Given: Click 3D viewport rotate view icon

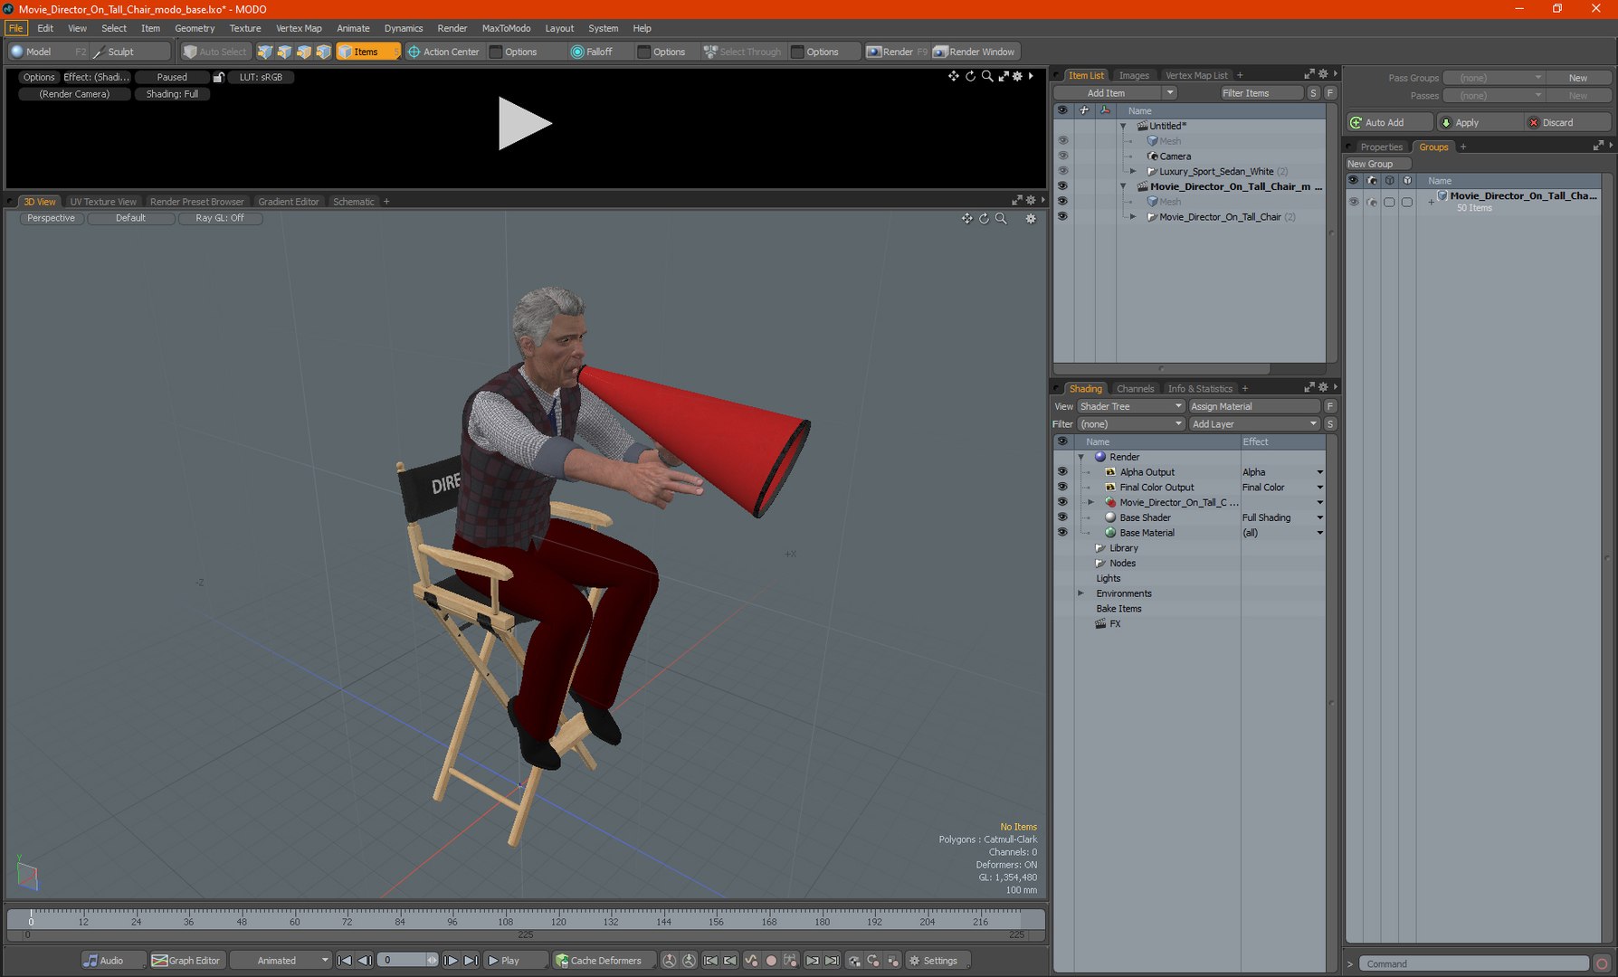Looking at the screenshot, I should 984,218.
